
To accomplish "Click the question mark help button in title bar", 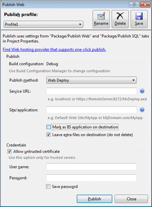I will point(134,4).
